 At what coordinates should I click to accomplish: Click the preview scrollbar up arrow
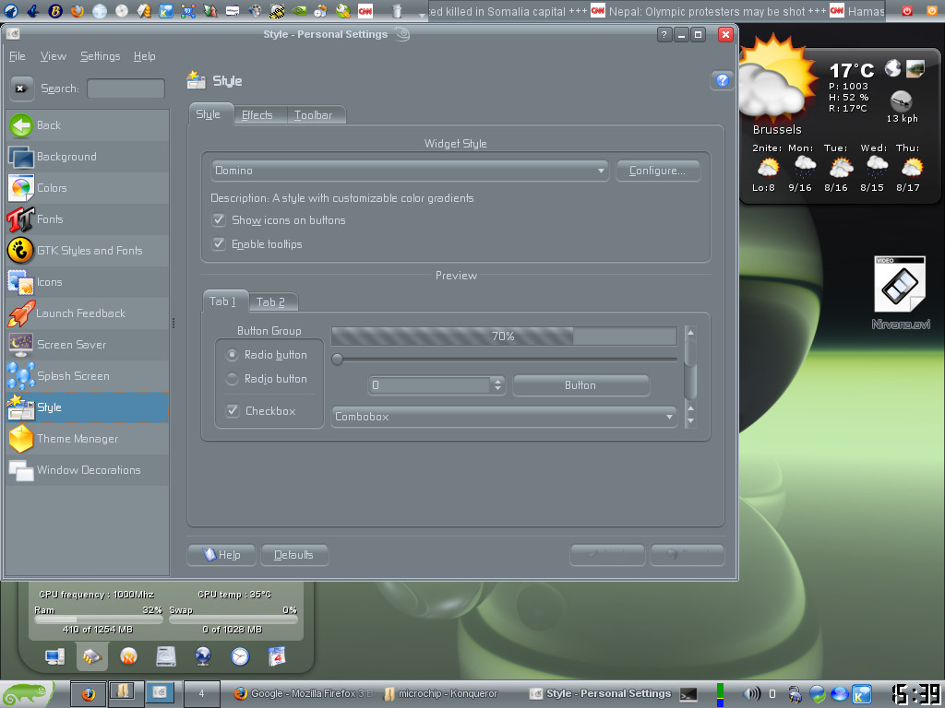click(x=690, y=332)
